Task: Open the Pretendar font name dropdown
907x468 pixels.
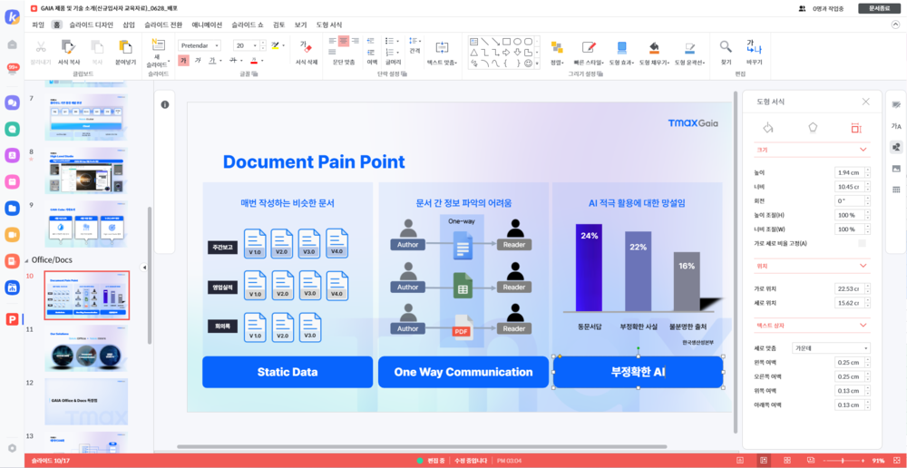Action: 200,45
